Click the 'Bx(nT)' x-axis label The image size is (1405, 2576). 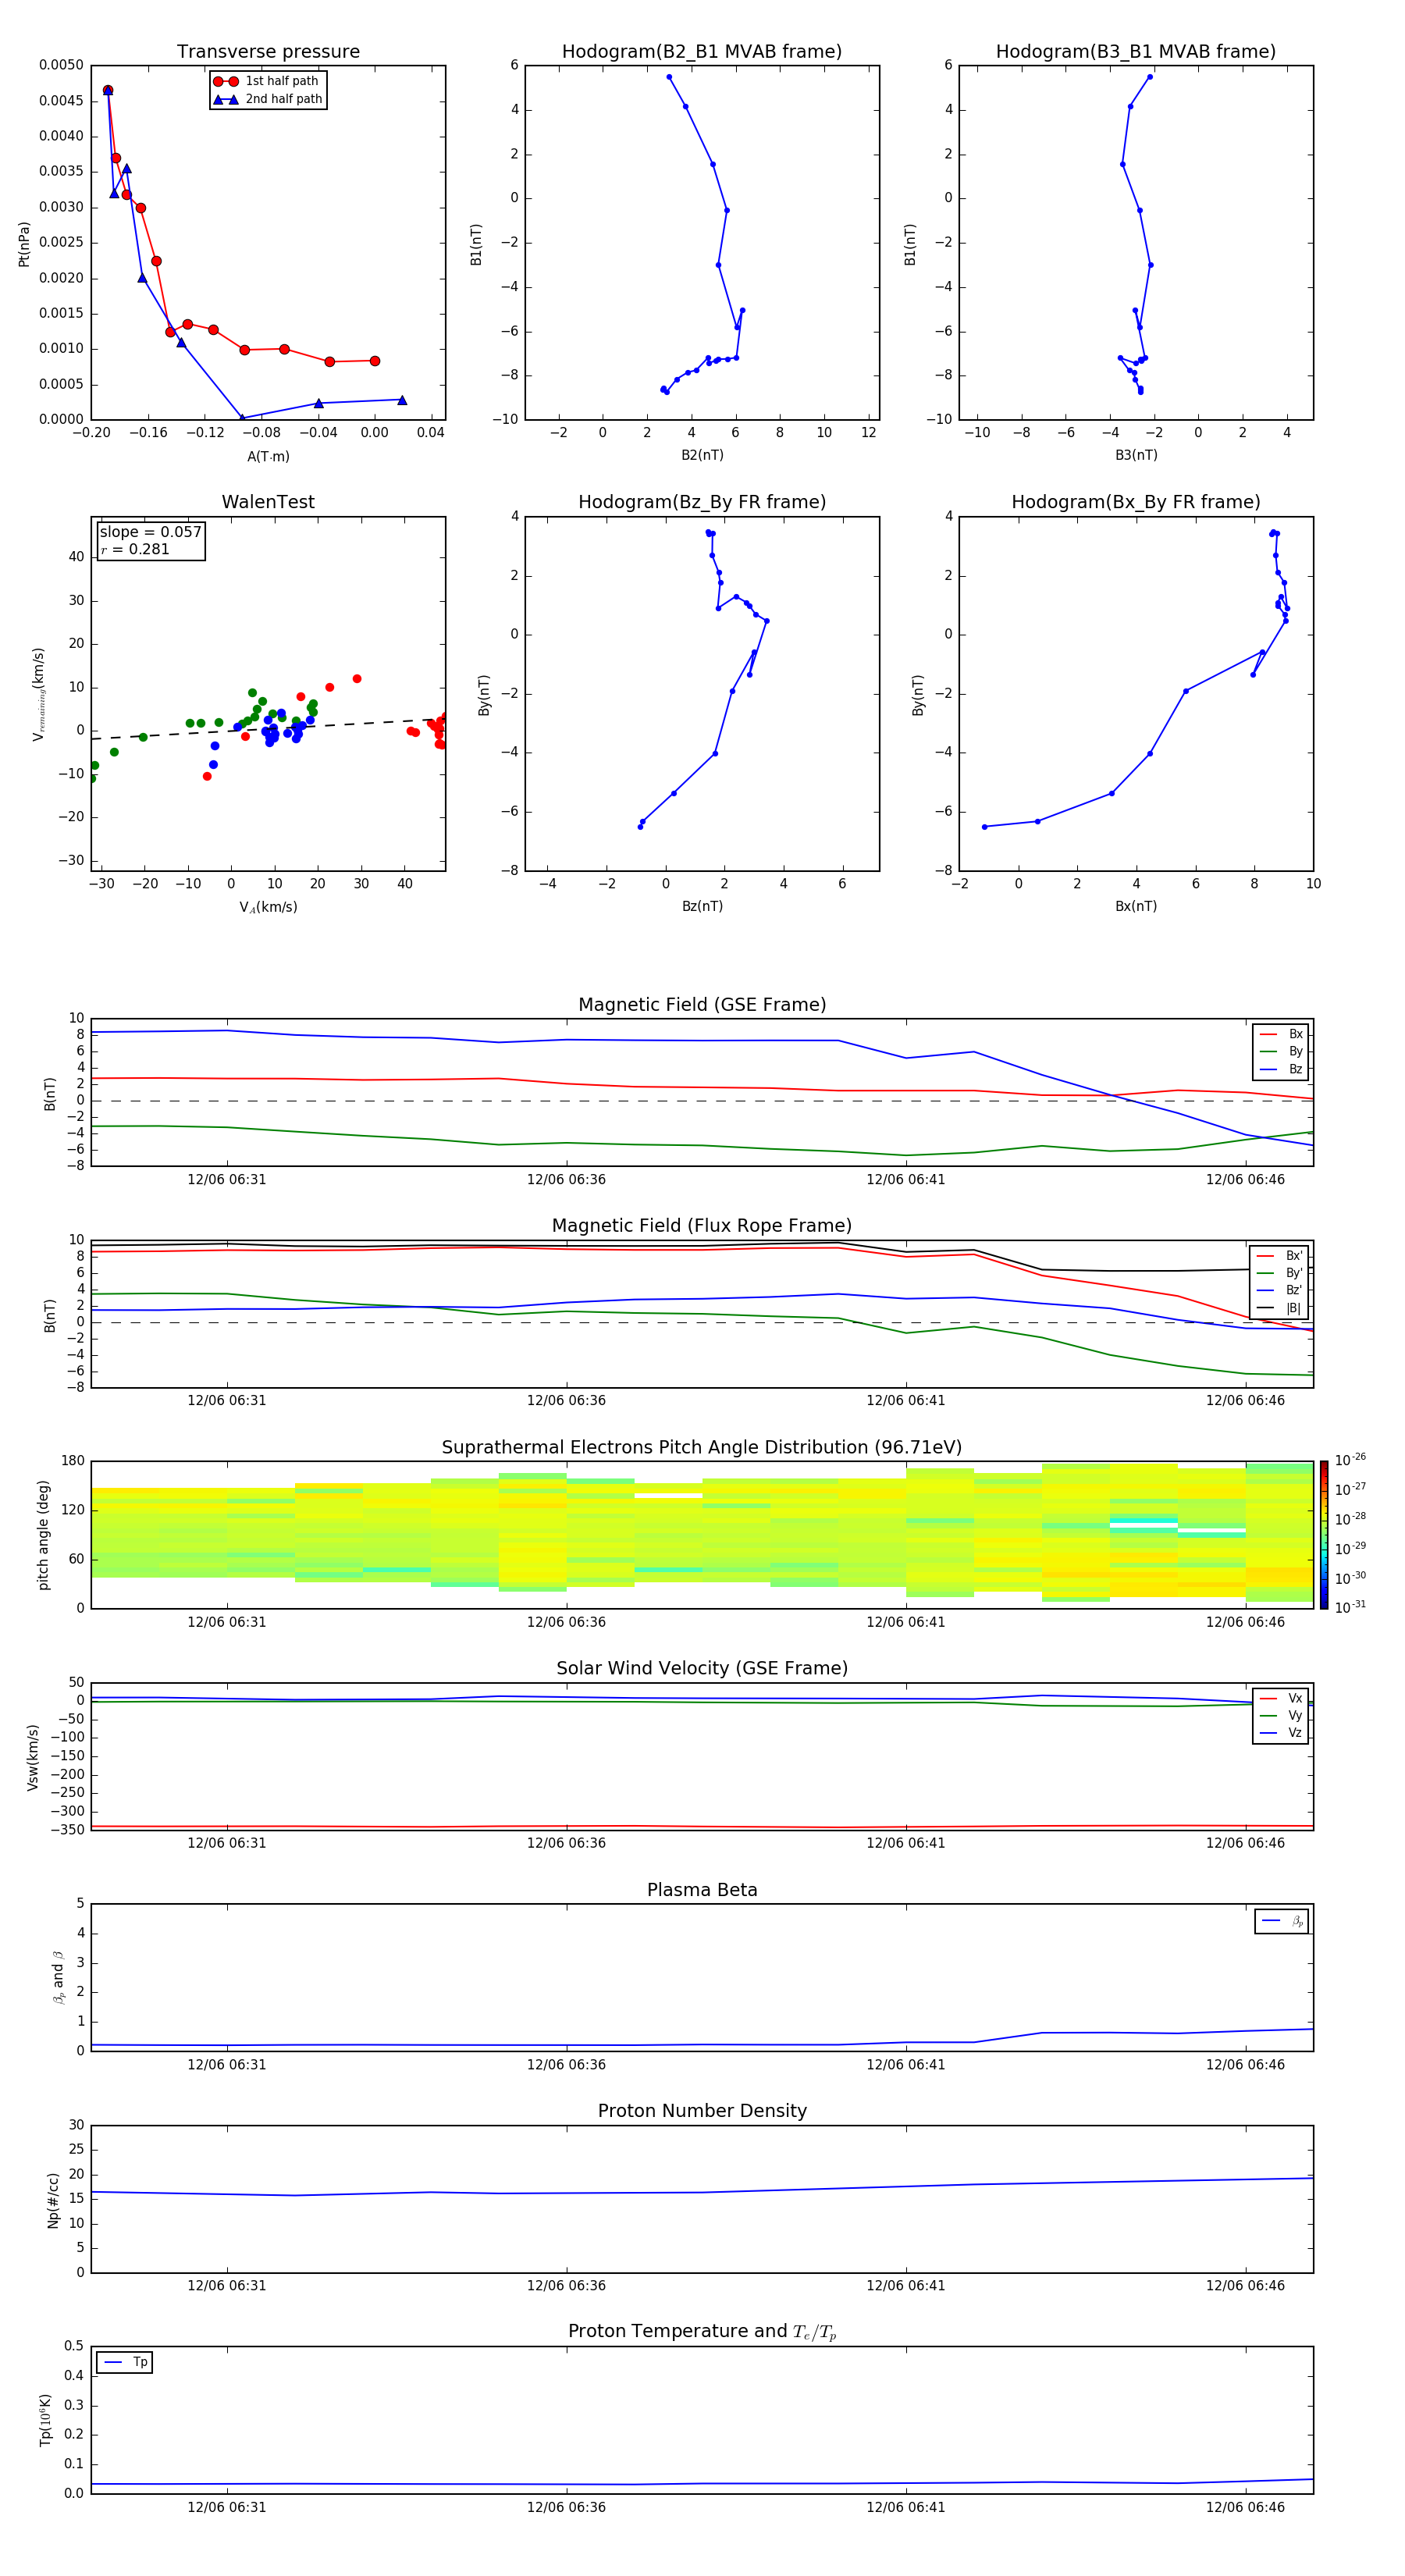1136,906
